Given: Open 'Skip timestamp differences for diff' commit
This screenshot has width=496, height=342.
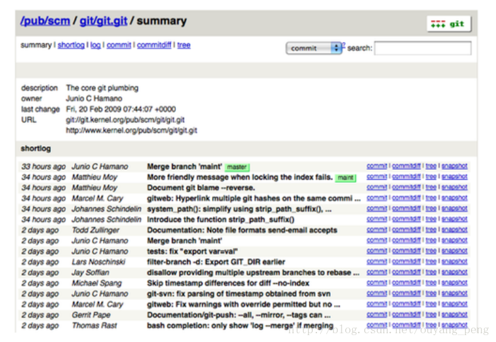Looking at the screenshot, I should (x=228, y=283).
